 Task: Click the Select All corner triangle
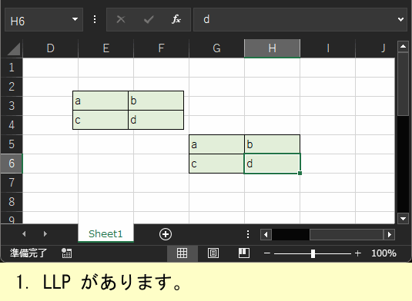tap(13, 48)
